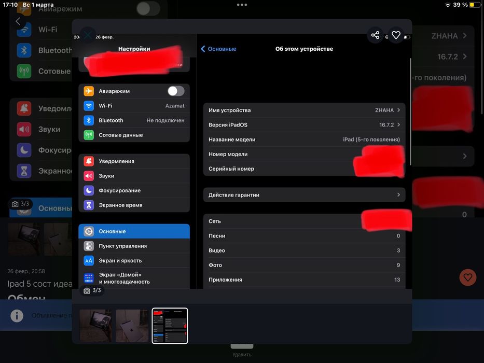Viewport: 484px width, 363px height.
Task: Click the Уведомления icon in background window
Action: pos(24,108)
